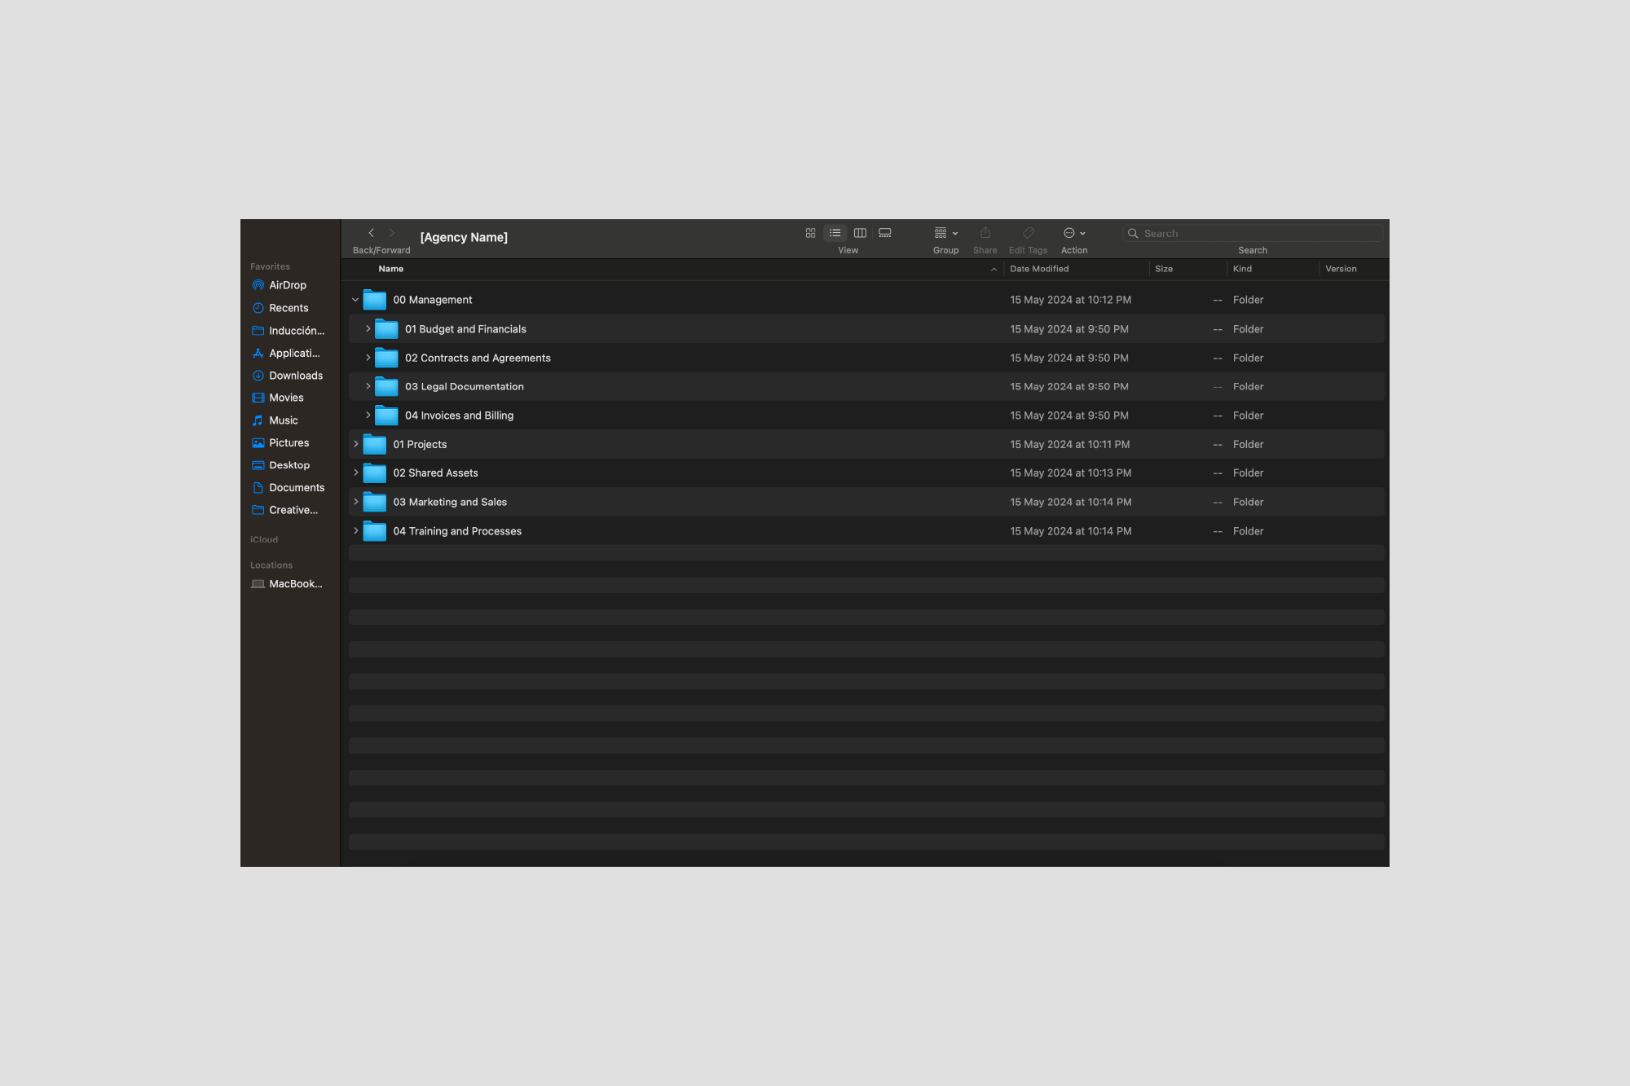
Task: Open Desktop from the sidebar
Action: pos(289,464)
